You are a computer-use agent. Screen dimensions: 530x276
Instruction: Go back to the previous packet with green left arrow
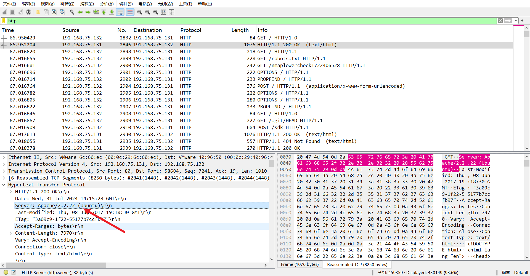tap(80, 12)
